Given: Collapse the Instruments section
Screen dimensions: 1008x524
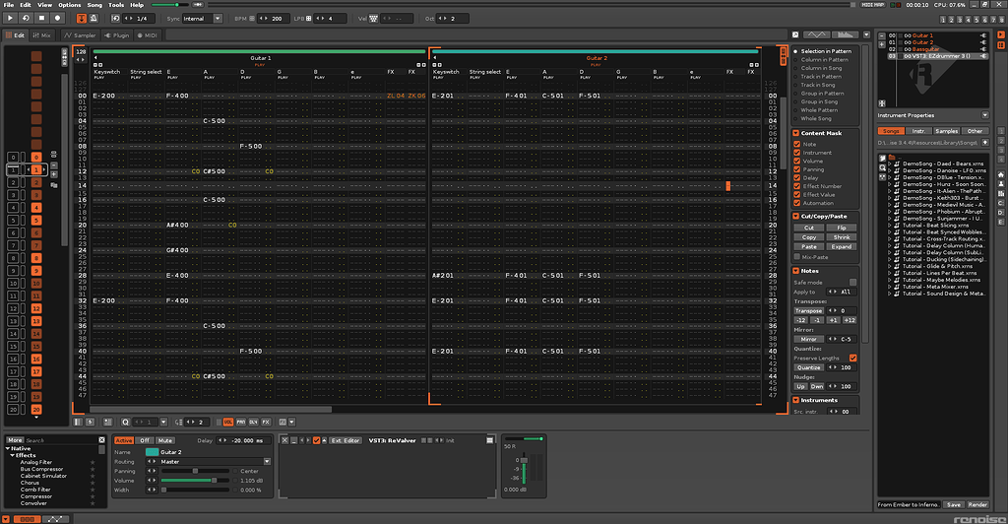Looking at the screenshot, I should click(x=795, y=400).
